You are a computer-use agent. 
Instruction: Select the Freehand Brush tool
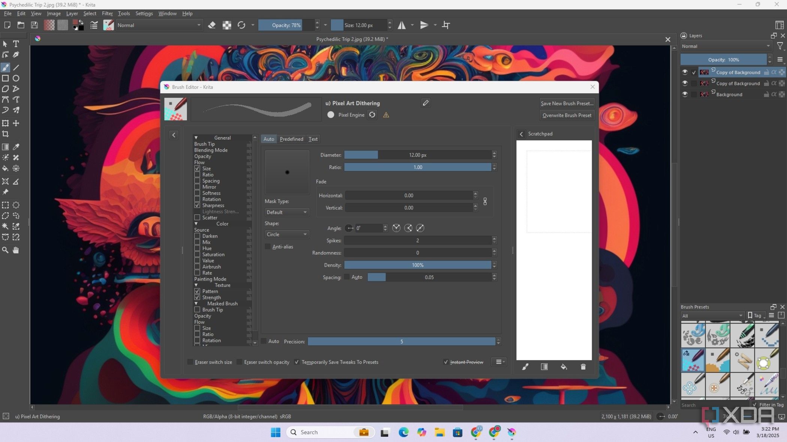6,68
